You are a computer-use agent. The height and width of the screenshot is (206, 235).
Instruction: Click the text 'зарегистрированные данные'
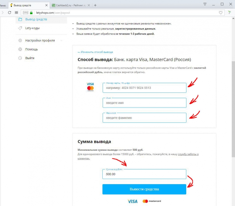pos(136,29)
